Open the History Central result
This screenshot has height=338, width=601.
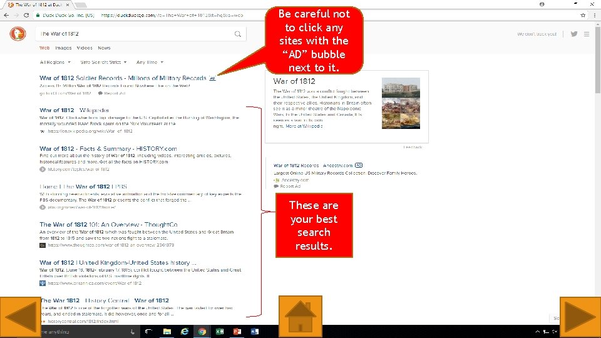click(105, 300)
